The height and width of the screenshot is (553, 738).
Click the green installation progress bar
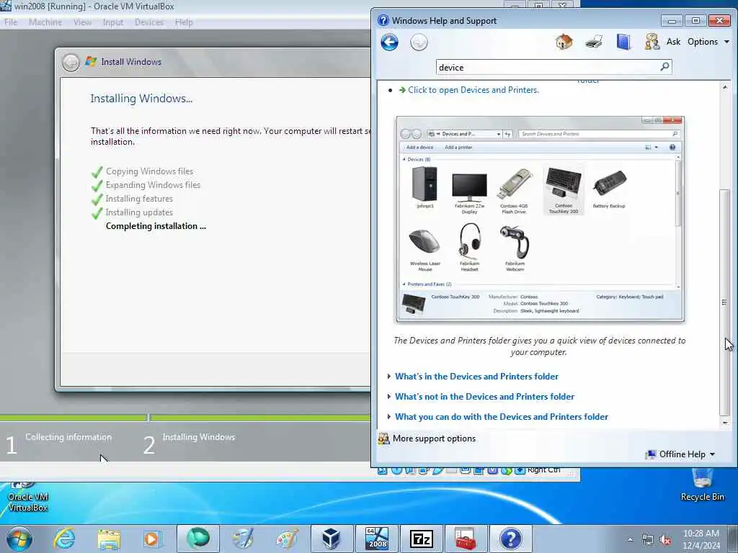[x=185, y=418]
